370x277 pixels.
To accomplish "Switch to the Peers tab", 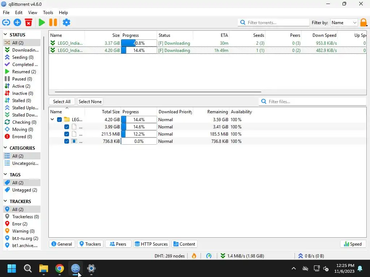I will (x=118, y=244).
